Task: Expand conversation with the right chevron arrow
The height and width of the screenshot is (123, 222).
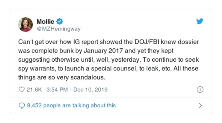Action: (x=200, y=105)
